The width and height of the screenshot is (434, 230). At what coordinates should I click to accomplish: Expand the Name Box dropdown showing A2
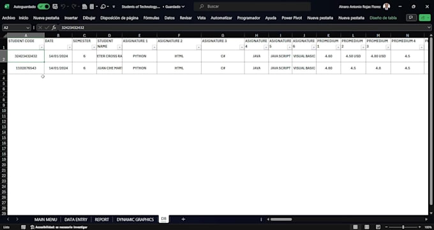coord(27,27)
